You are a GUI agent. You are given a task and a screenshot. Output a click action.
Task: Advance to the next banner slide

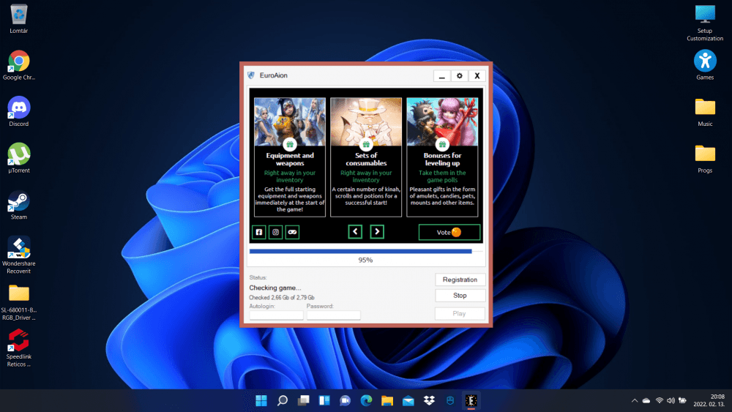pos(377,232)
